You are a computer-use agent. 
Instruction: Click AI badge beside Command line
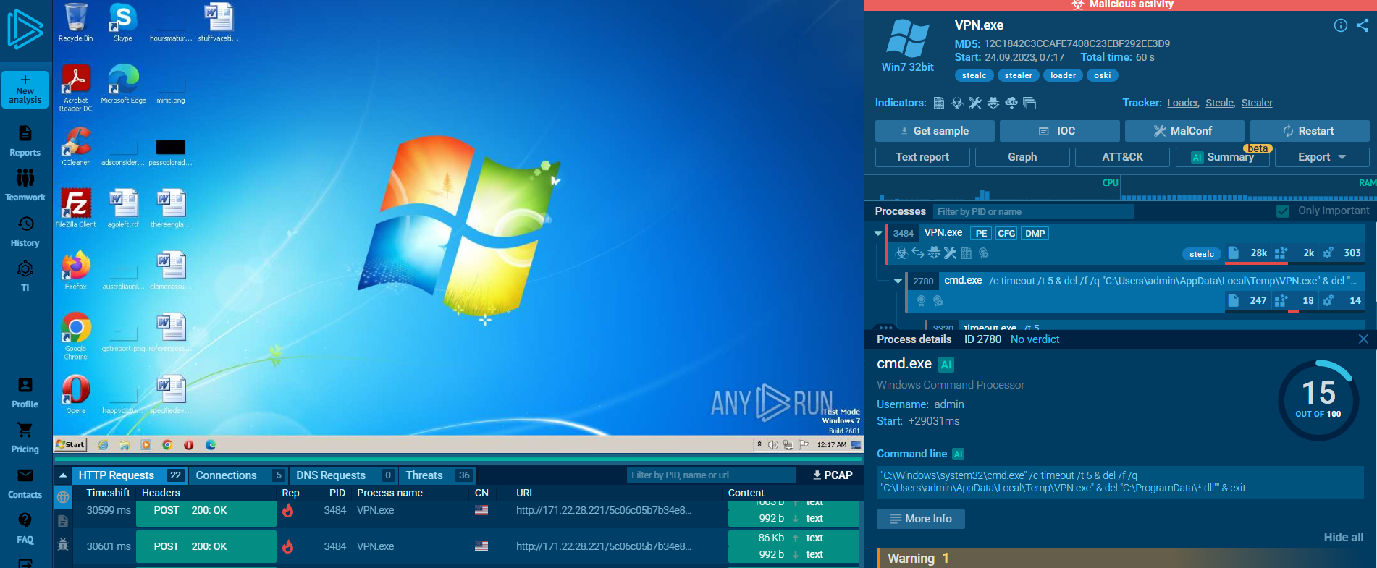pos(958,454)
